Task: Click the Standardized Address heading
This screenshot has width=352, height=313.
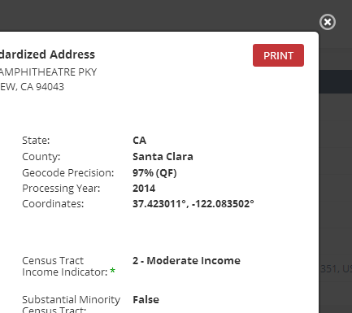Action: (x=47, y=54)
